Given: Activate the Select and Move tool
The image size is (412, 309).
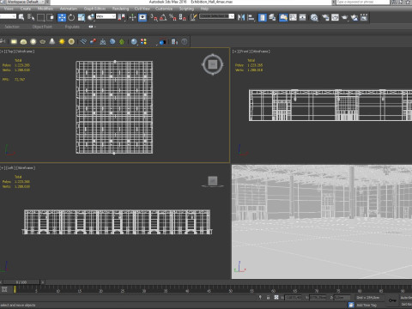Looking at the screenshot, I should click(x=62, y=17).
